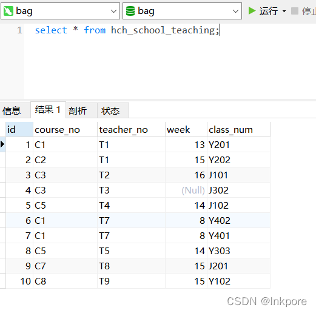Select teacher_no cell T2

[x=131, y=175]
